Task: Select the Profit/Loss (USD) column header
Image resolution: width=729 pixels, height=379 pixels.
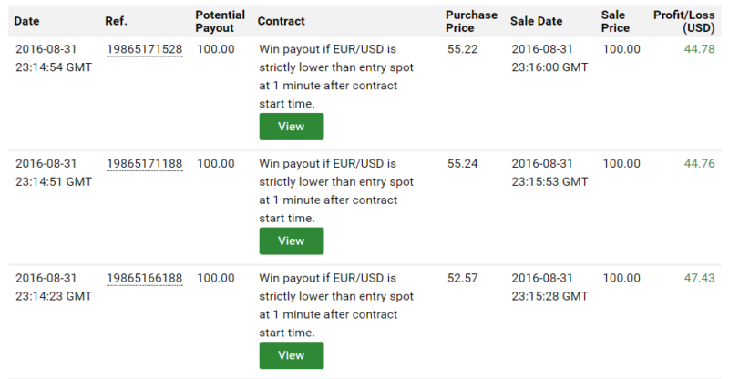Action: click(684, 21)
